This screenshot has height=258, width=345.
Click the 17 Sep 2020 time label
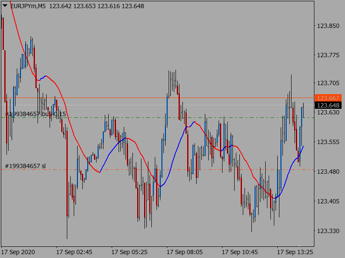(x=18, y=252)
